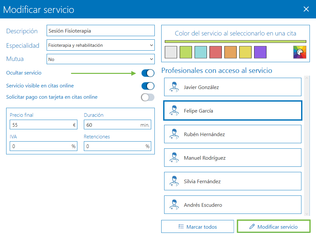Expand the Mutua dropdown

click(101, 59)
